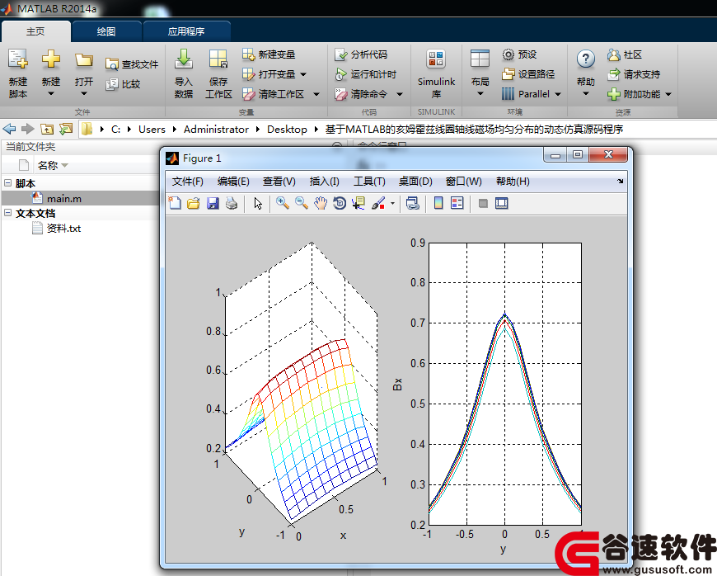Print the figure using the printer icon
The width and height of the screenshot is (717, 576).
pos(232,203)
